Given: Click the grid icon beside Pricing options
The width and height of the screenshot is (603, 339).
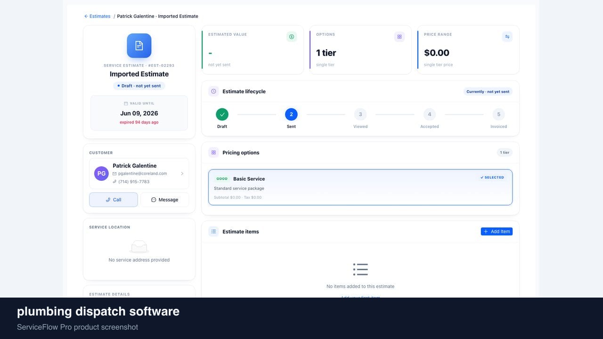Looking at the screenshot, I should click(213, 153).
